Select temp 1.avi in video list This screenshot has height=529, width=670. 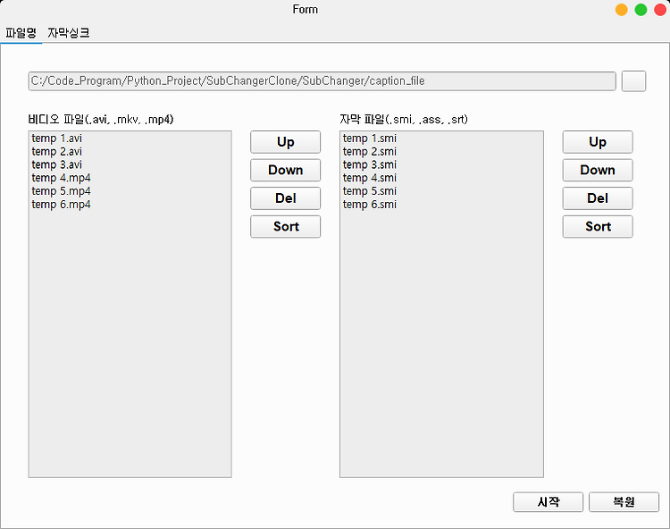click(130, 139)
